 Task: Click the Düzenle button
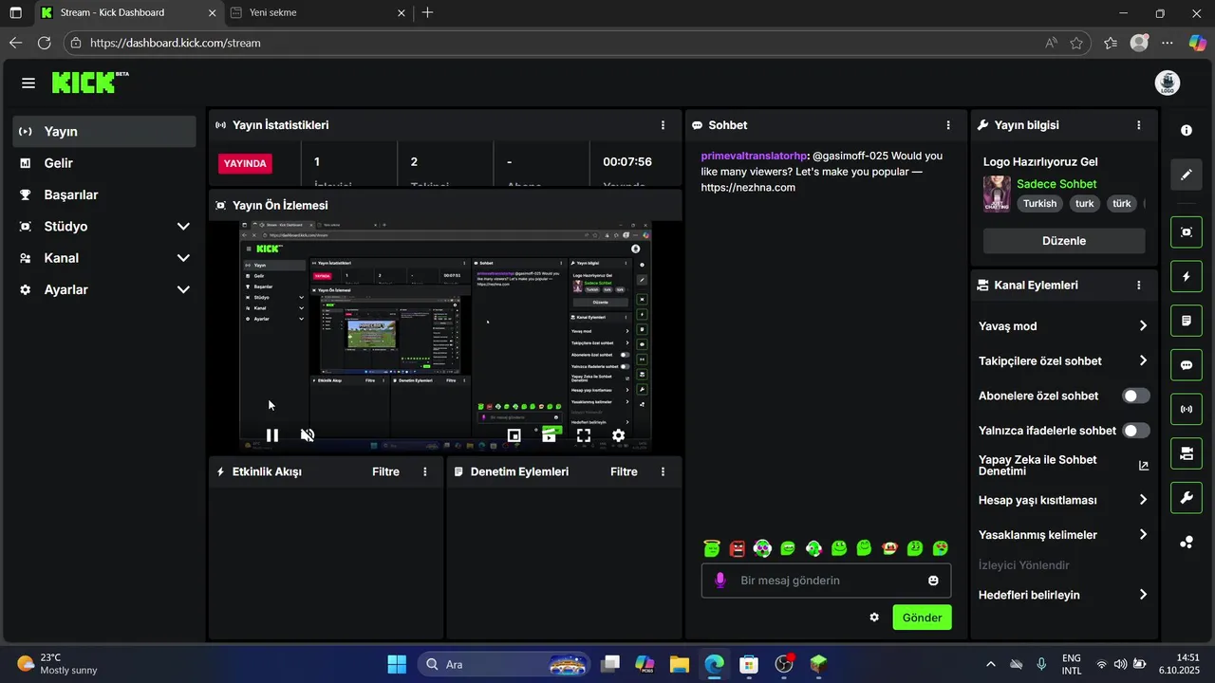1064,241
